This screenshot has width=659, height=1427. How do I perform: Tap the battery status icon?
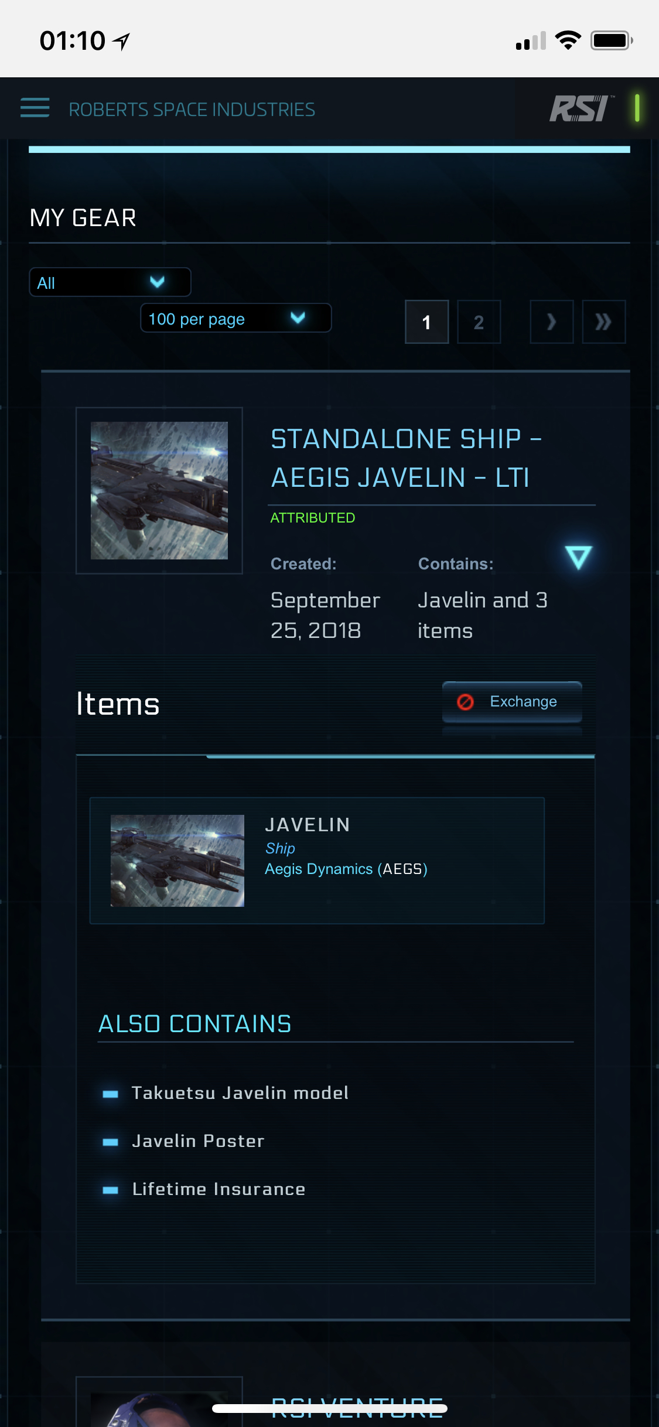coord(611,40)
